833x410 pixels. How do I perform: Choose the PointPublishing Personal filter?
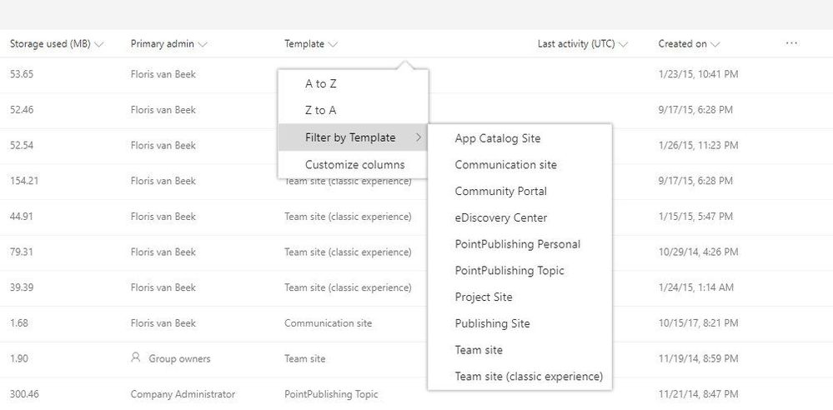coord(519,244)
